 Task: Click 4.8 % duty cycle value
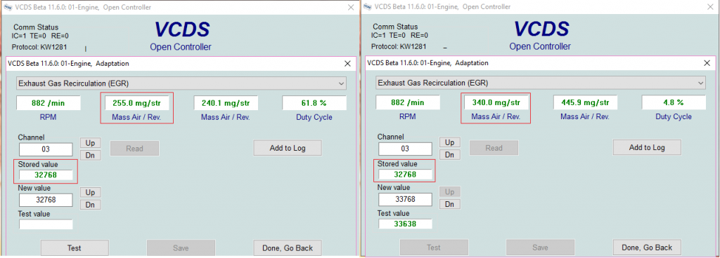point(674,103)
